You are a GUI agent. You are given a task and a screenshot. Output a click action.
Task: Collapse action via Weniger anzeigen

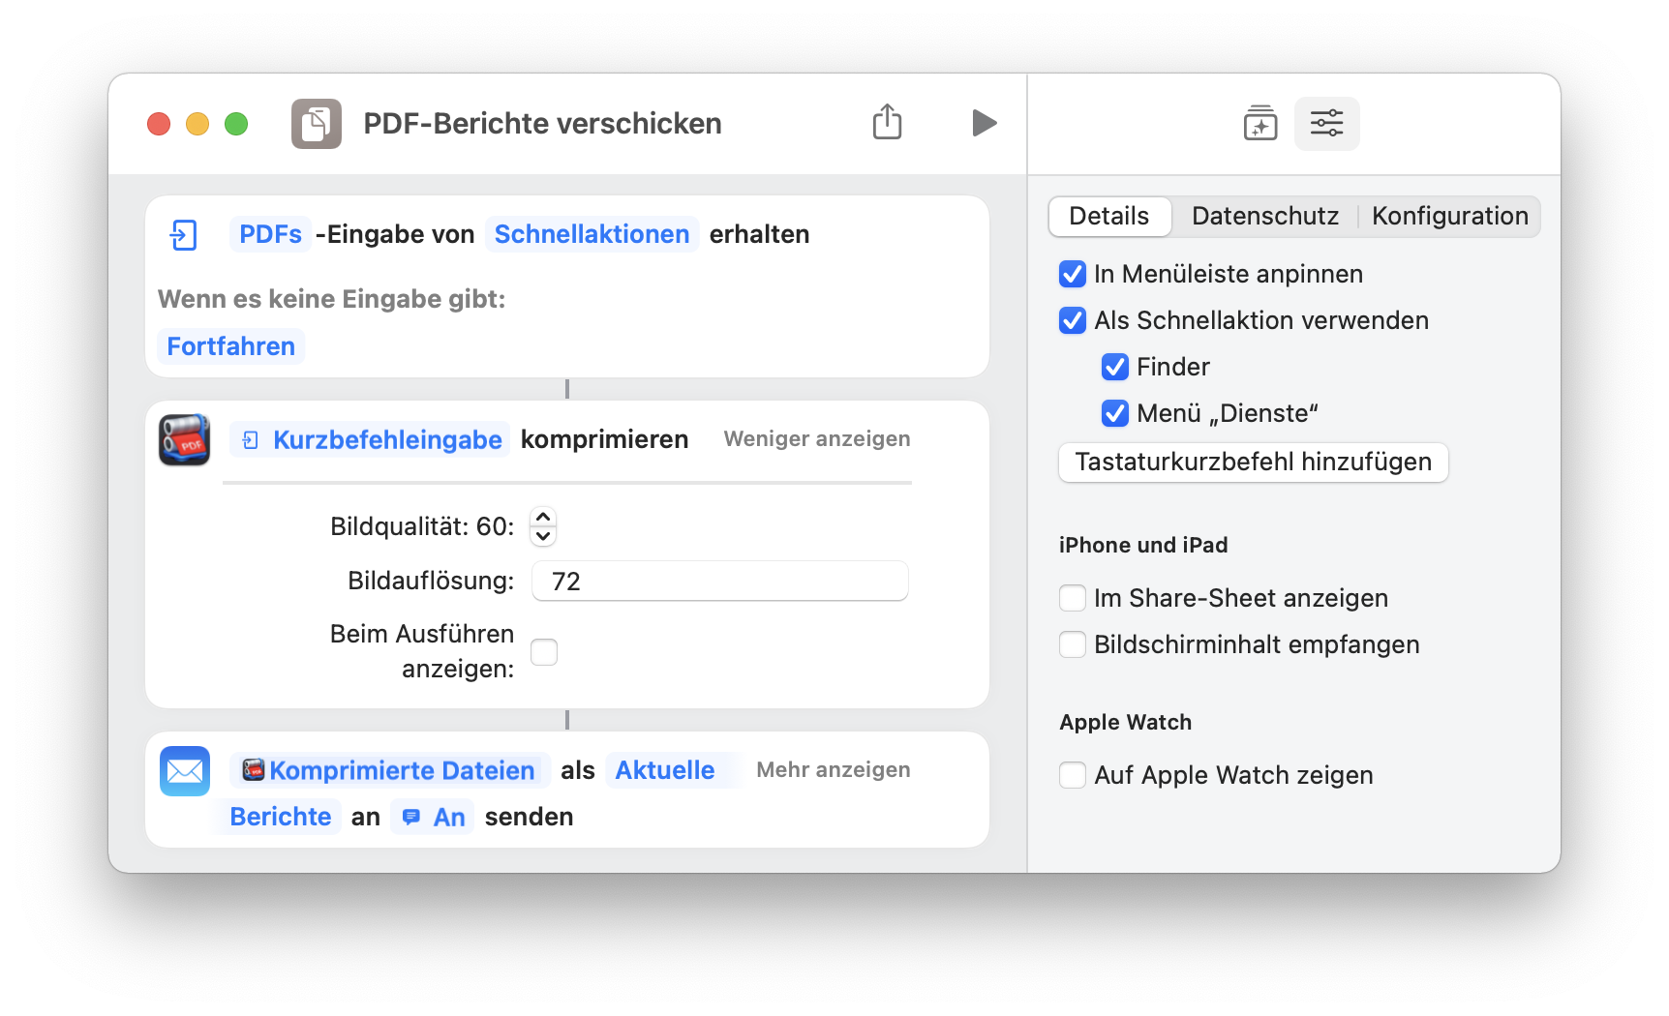coord(816,439)
